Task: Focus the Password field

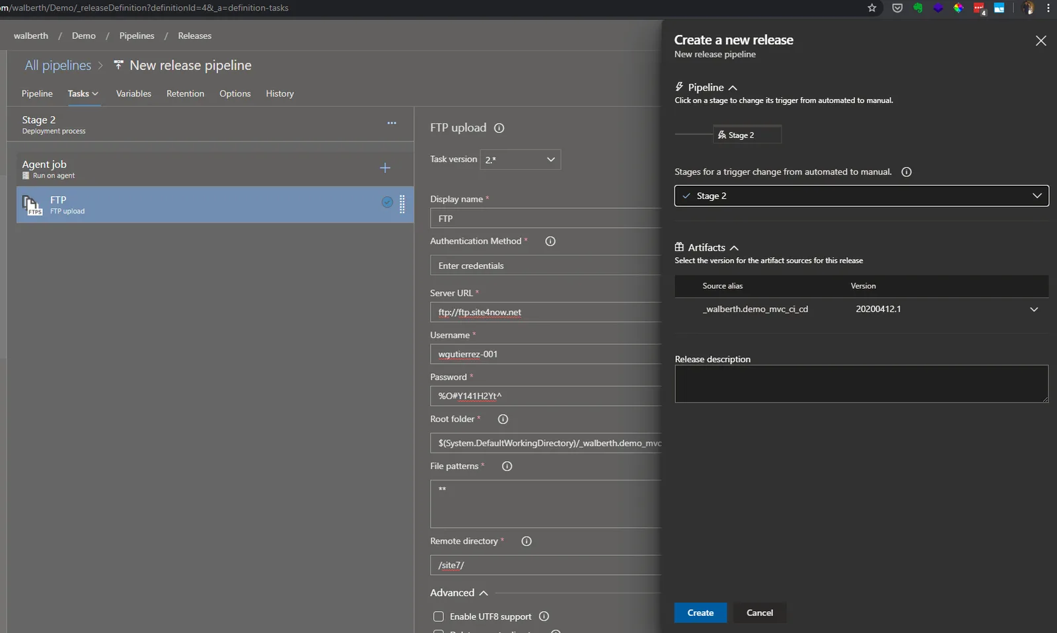Action: (546, 396)
